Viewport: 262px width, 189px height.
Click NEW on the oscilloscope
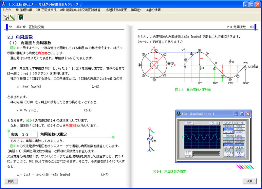pos(227,123)
